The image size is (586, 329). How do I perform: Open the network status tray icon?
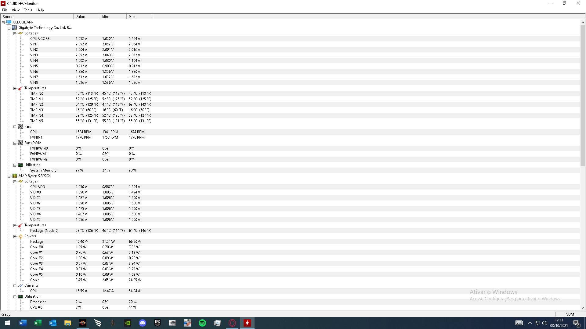pos(537,323)
